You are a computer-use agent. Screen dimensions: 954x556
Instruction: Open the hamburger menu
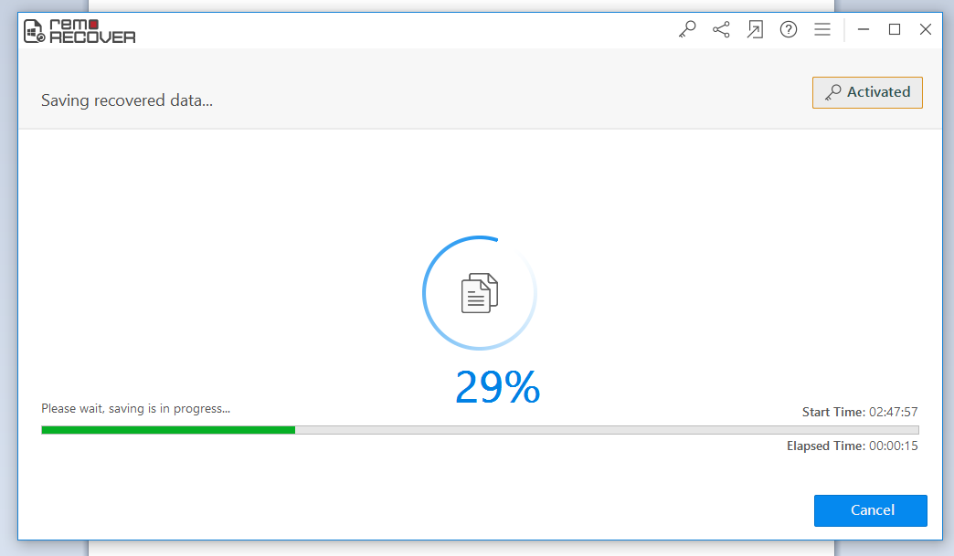click(x=822, y=29)
